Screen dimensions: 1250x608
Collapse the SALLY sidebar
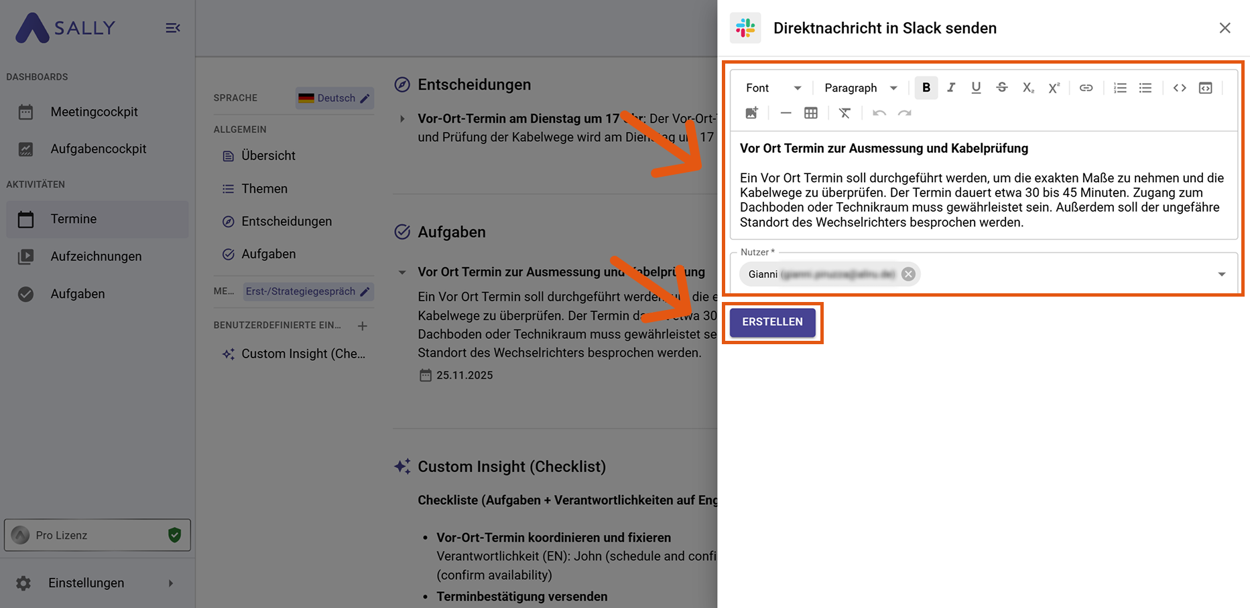click(x=173, y=27)
